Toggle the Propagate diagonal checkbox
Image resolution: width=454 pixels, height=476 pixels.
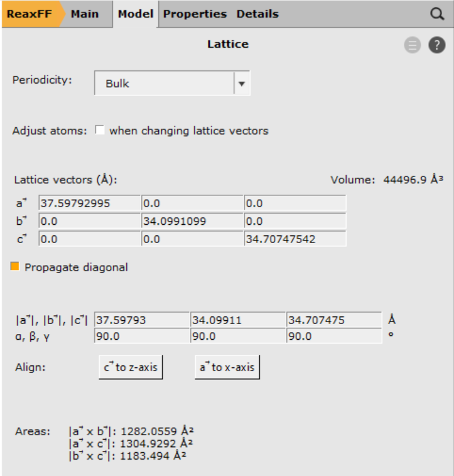pyautogui.click(x=15, y=267)
